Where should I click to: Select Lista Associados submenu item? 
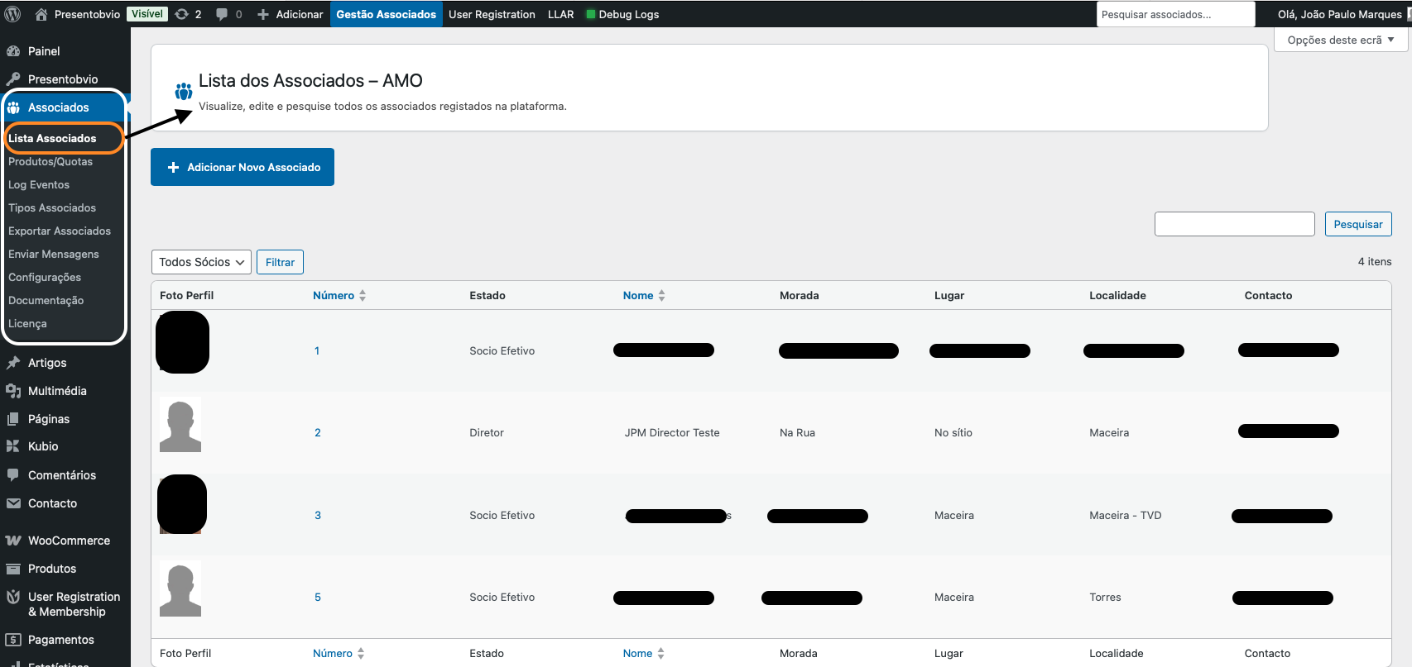click(x=52, y=138)
